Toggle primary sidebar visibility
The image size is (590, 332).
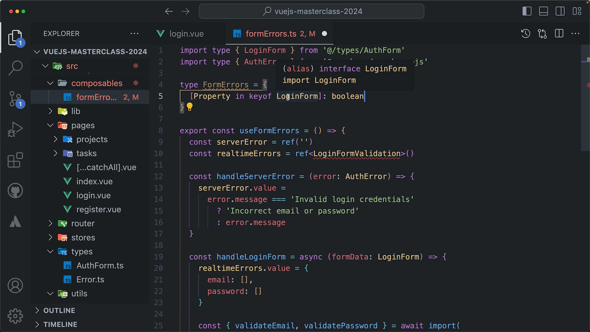pyautogui.click(x=527, y=11)
